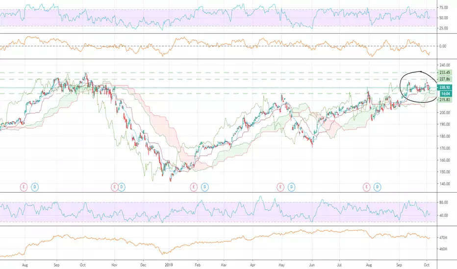Select the dividend D marker near May

291,187
